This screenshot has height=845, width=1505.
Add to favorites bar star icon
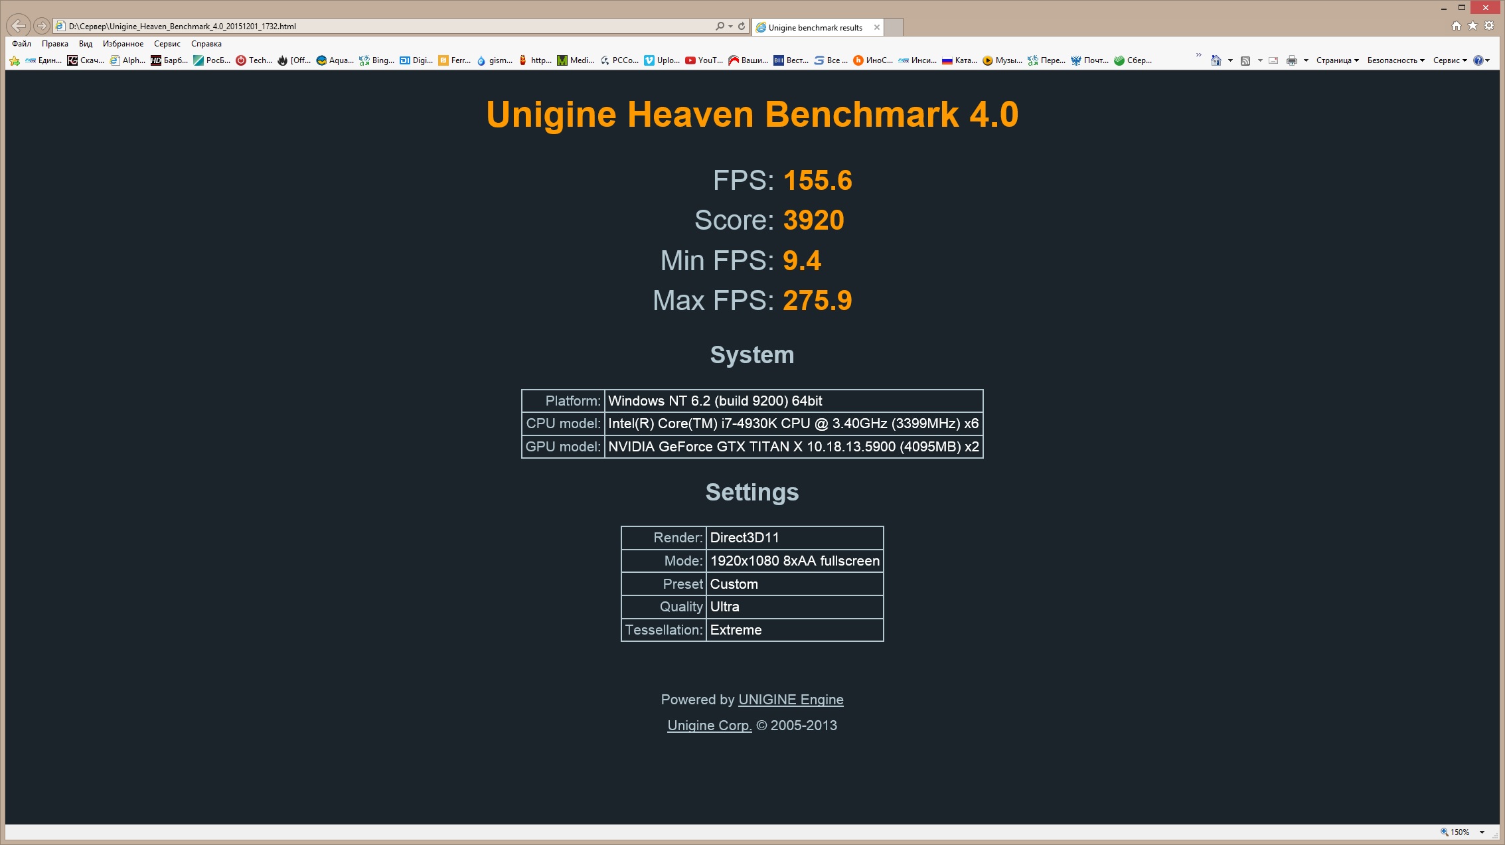(15, 60)
